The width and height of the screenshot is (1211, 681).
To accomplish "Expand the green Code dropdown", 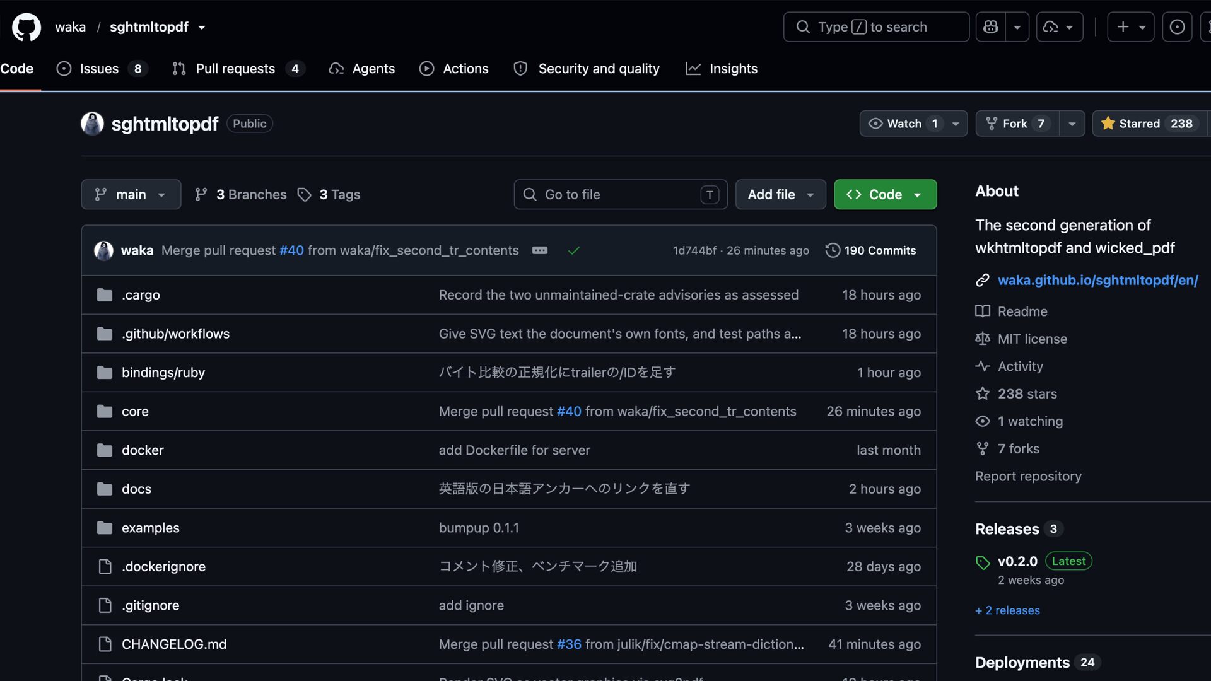I will [885, 194].
